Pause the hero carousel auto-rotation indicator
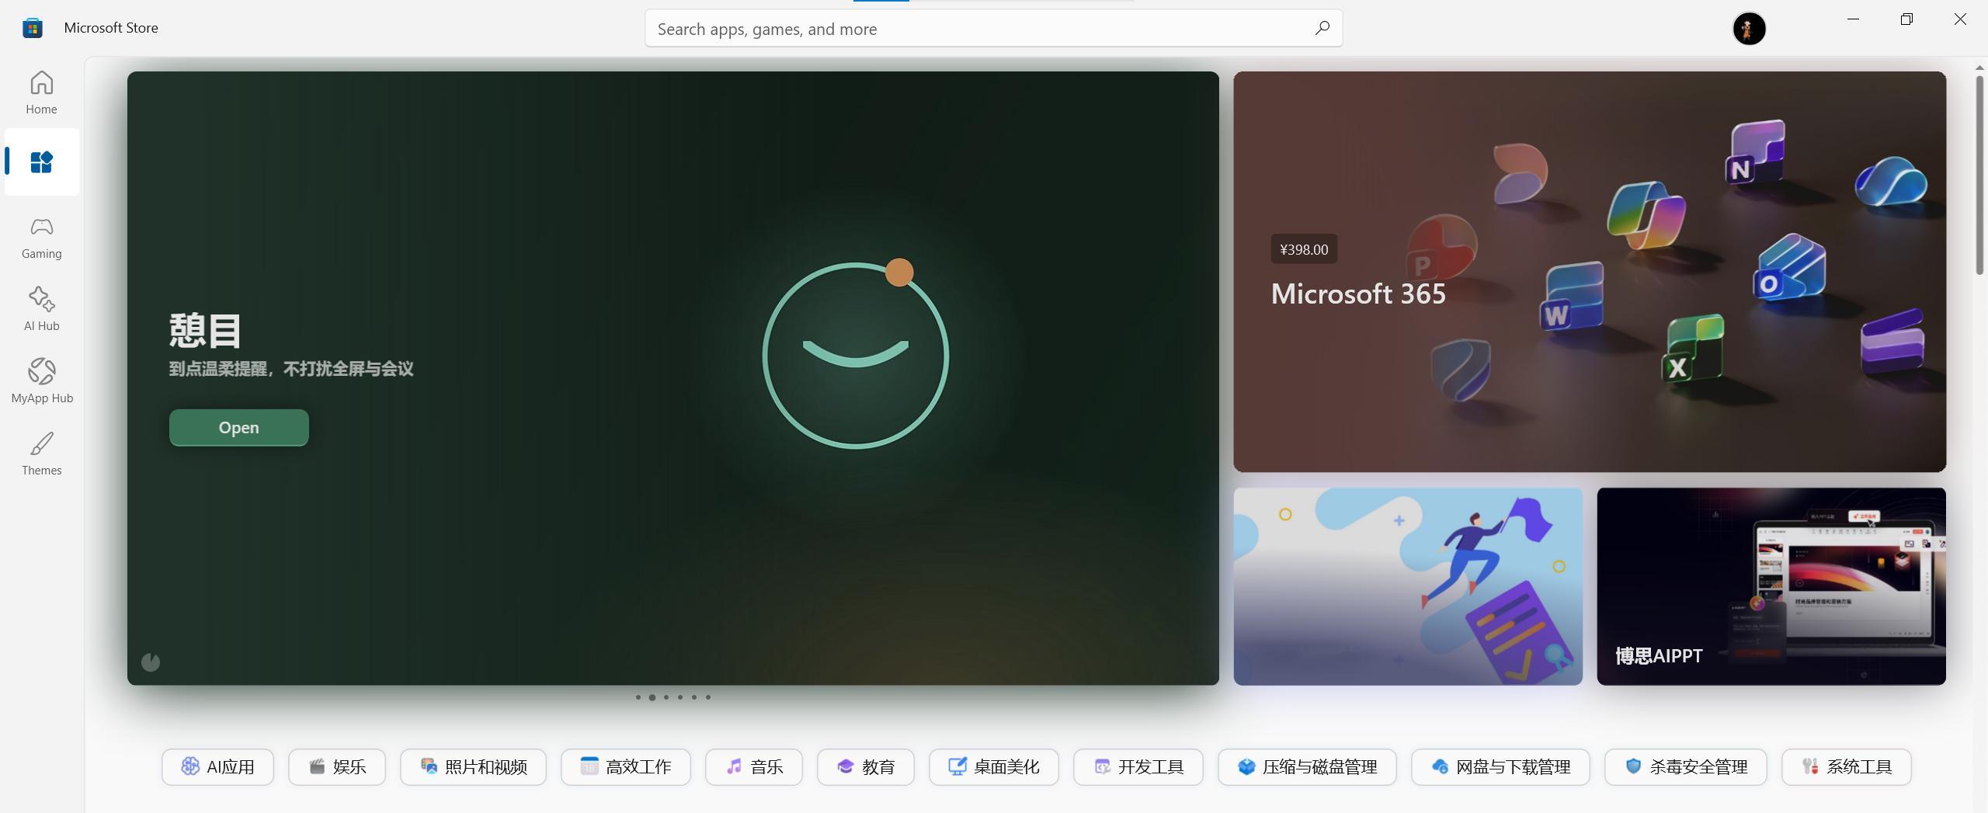 pos(151,662)
